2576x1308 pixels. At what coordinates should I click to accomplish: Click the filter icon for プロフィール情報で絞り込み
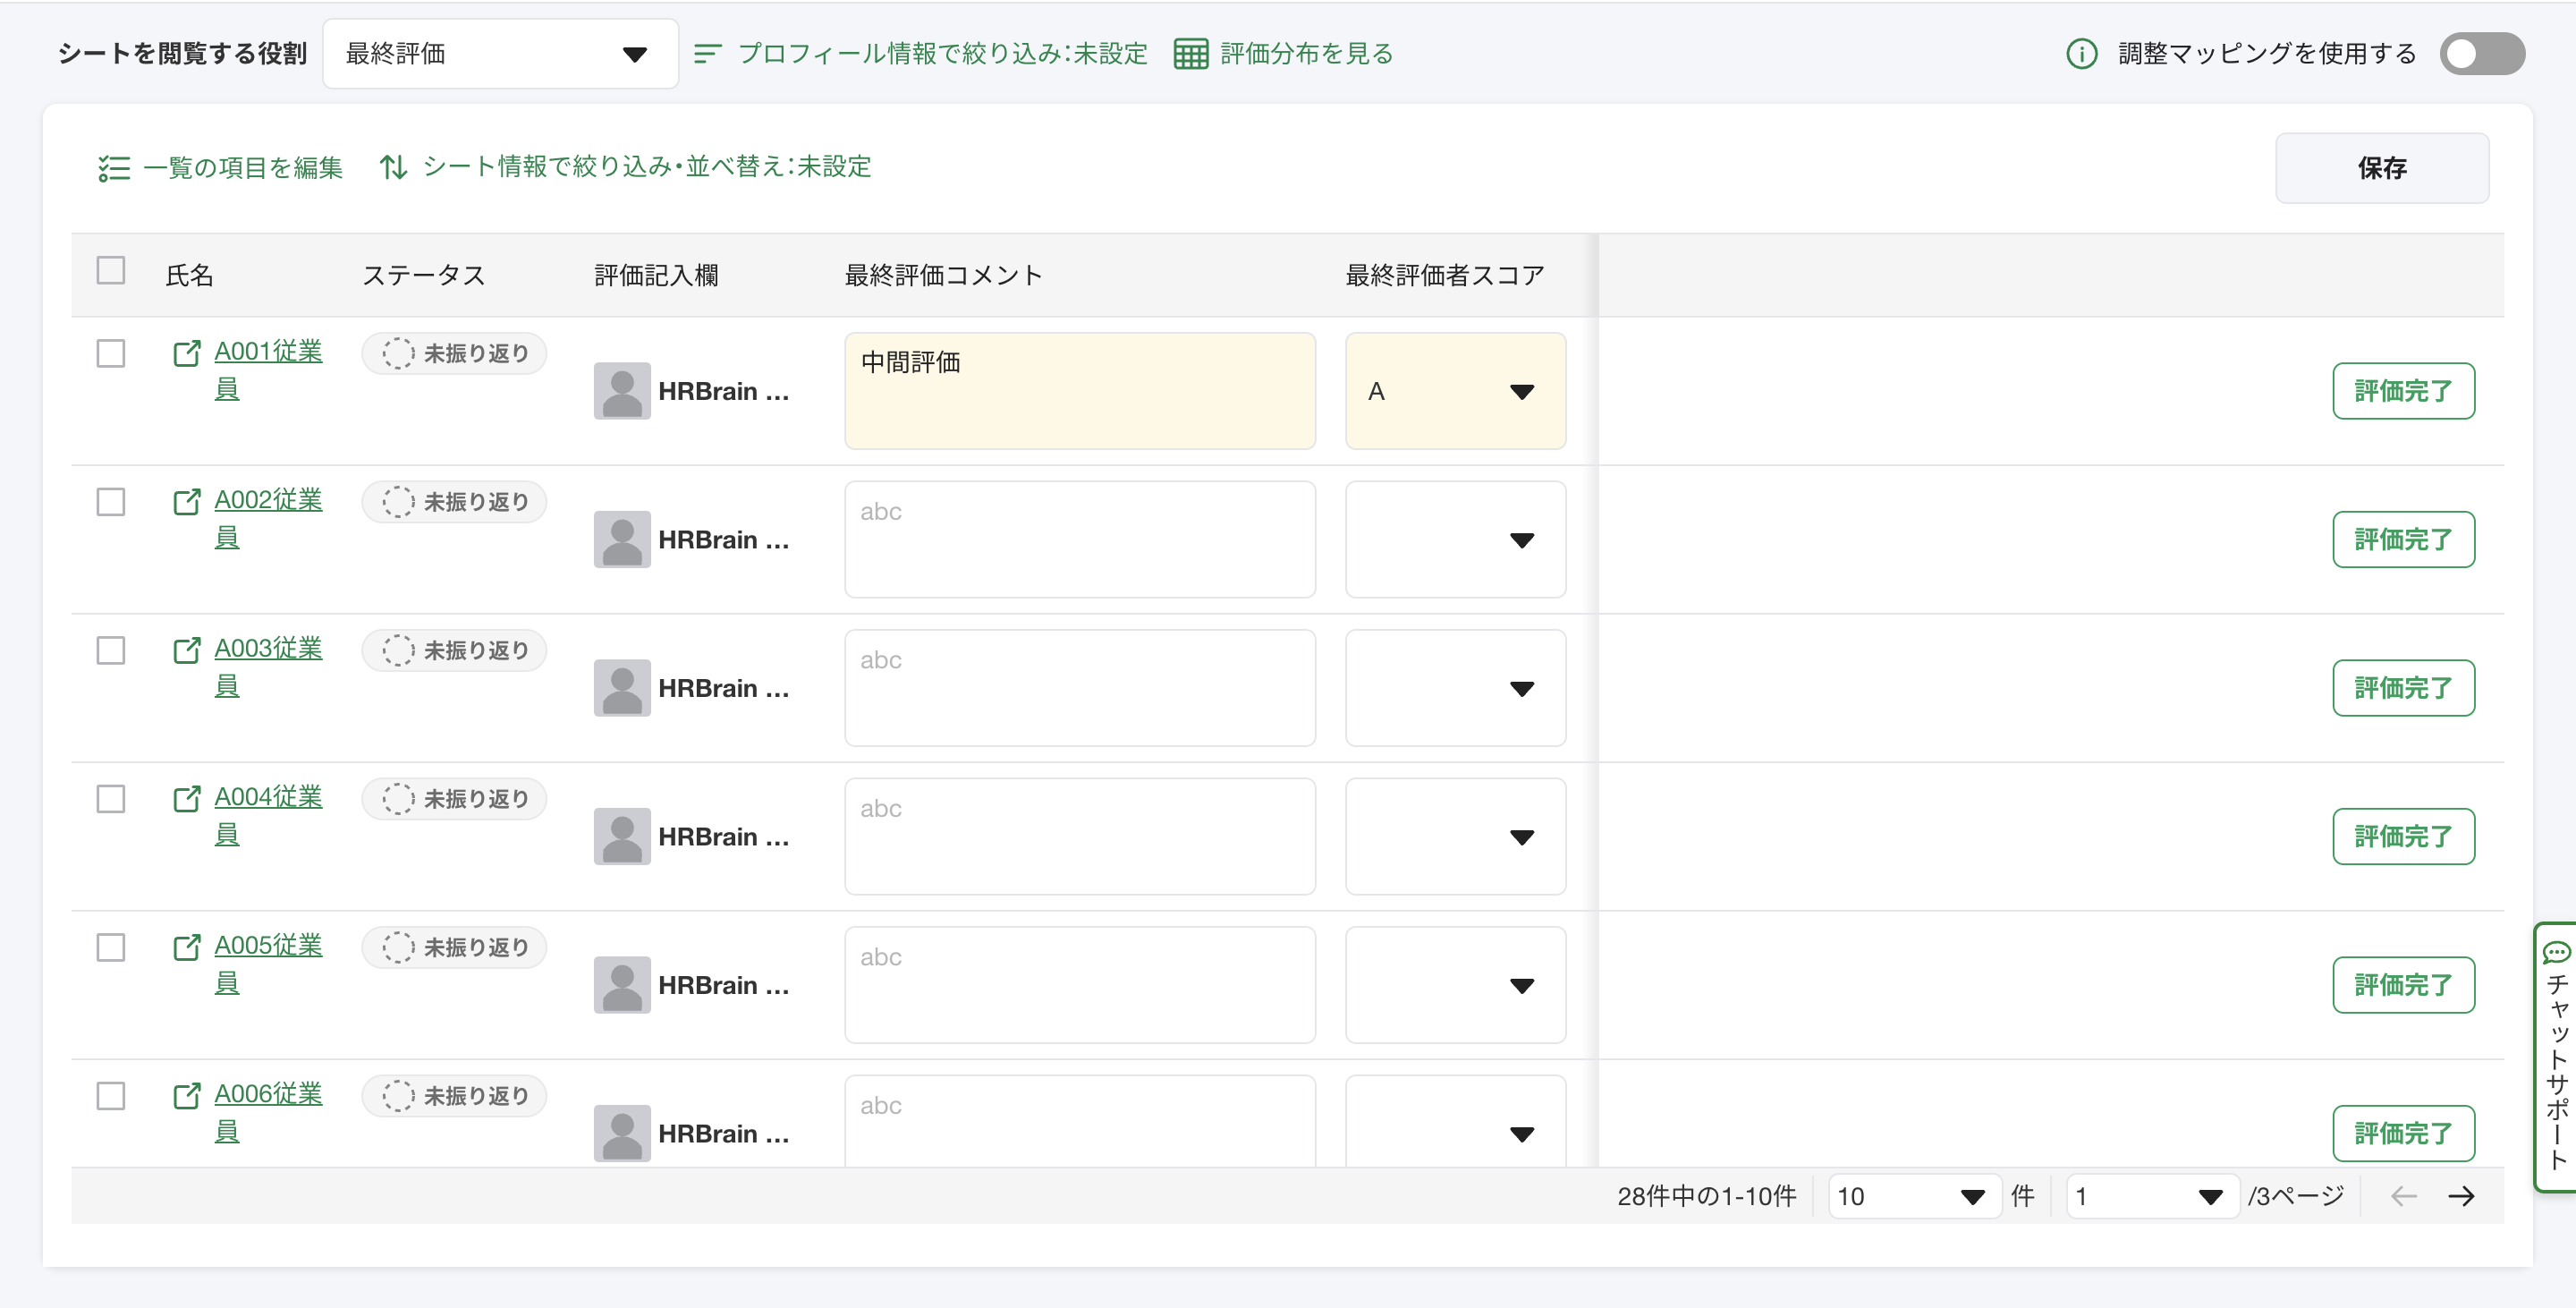click(x=708, y=54)
